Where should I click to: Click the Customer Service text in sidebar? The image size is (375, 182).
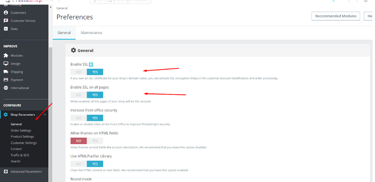pos(23,21)
